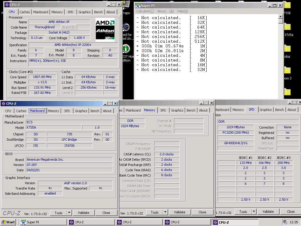301x226 pixels.
Task: Click the Core Speed 1807.80 MHz field
Action: 42,77
